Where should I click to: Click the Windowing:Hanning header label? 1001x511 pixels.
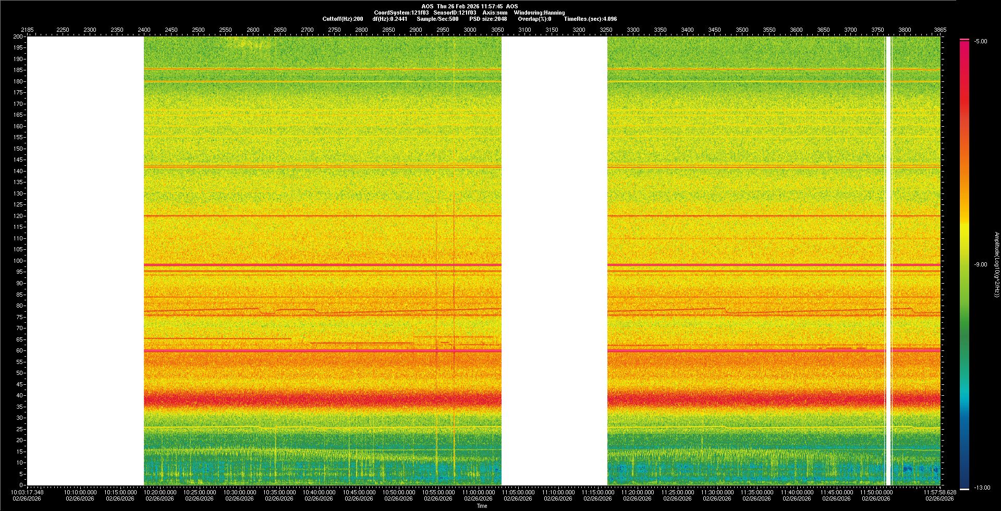pos(539,13)
